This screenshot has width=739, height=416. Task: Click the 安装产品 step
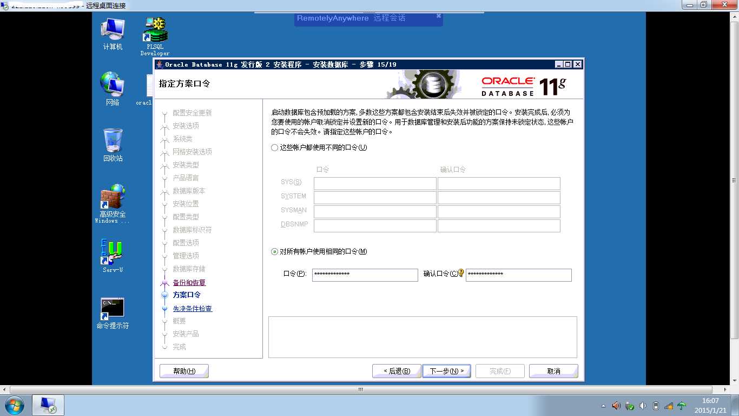(x=186, y=334)
